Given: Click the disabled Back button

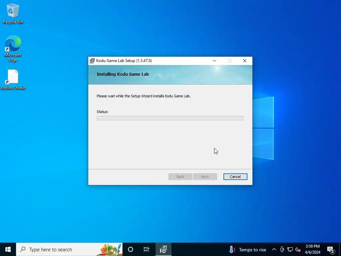Looking at the screenshot, I should [180, 177].
